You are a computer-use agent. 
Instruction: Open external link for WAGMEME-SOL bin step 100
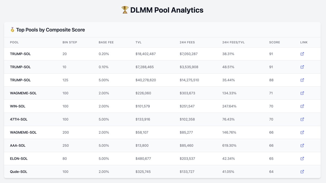coord(302,93)
